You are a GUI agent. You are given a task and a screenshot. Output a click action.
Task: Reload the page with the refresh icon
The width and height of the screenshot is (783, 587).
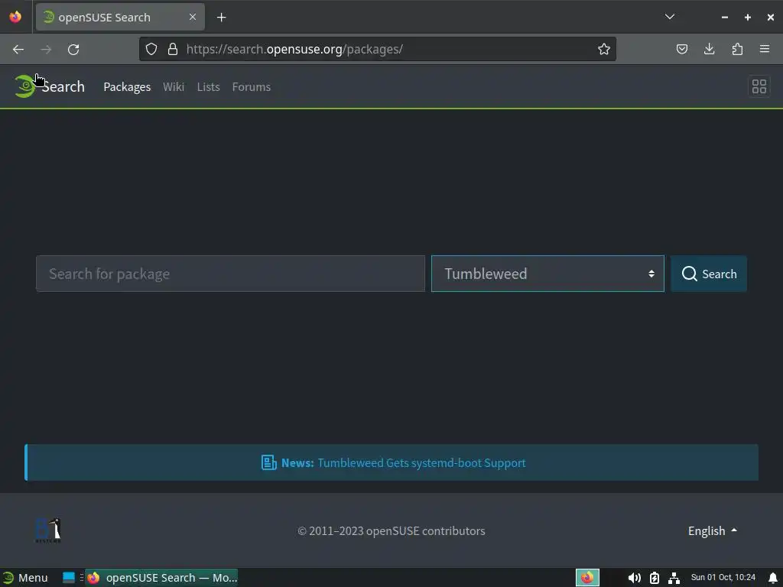[x=73, y=49]
